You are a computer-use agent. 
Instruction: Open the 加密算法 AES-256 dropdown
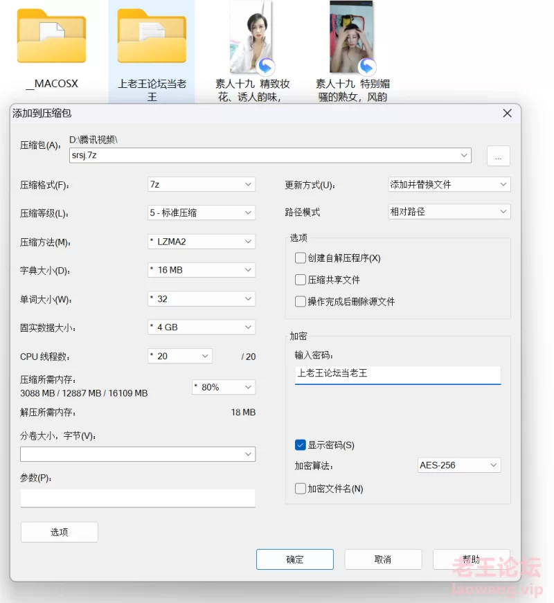[459, 465]
